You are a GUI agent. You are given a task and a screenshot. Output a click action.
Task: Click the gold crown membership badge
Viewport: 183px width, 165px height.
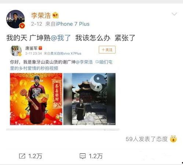[55, 15]
